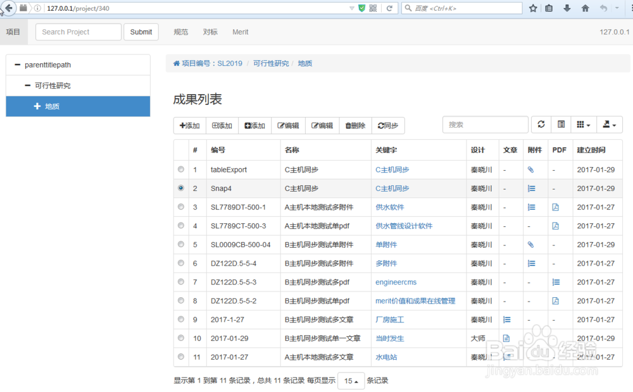The height and width of the screenshot is (392, 633).
Task: Follow the 可行性研究 breadcrumb link
Action: (271, 63)
